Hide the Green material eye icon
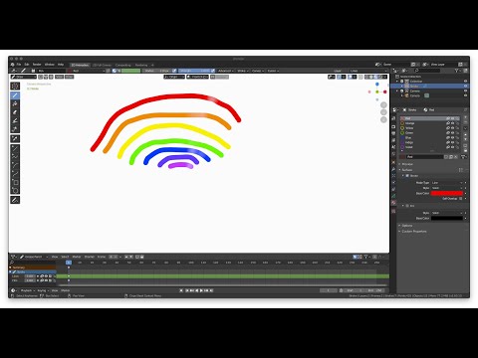478x358 pixels. coord(452,133)
